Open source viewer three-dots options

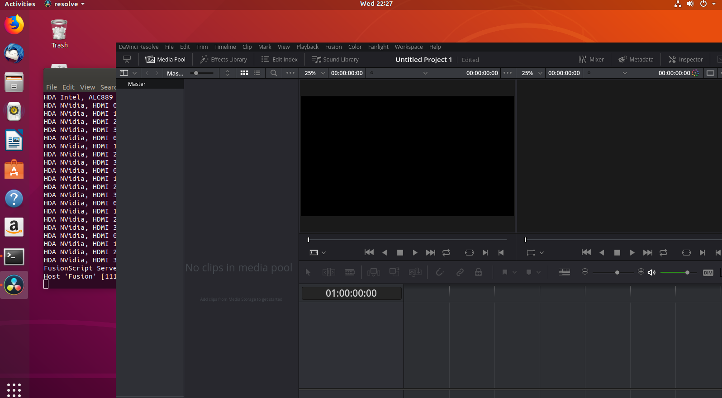[x=508, y=73]
